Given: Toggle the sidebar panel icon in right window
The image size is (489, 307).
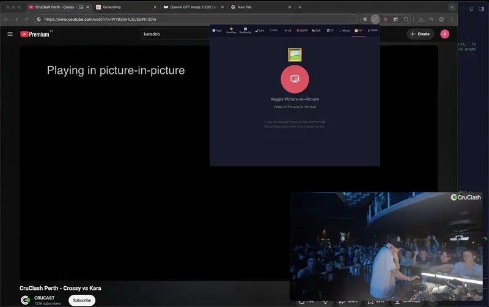Looking at the screenshot, I should pyautogui.click(x=481, y=9).
